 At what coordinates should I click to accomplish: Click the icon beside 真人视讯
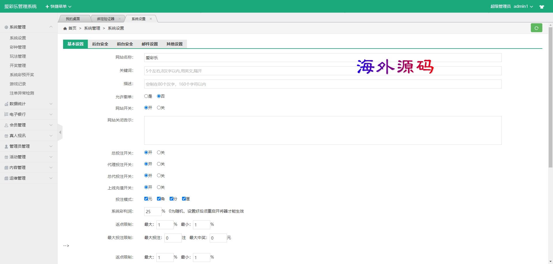(x=6, y=136)
